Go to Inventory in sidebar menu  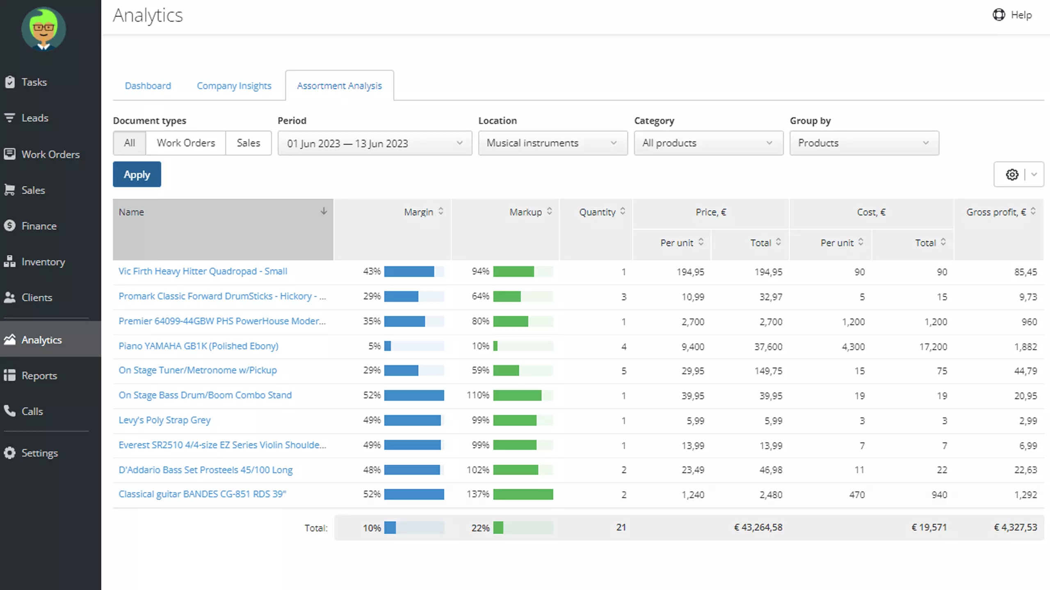pyautogui.click(x=43, y=262)
